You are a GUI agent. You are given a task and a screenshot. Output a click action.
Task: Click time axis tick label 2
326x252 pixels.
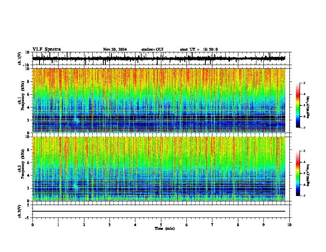click(84, 225)
